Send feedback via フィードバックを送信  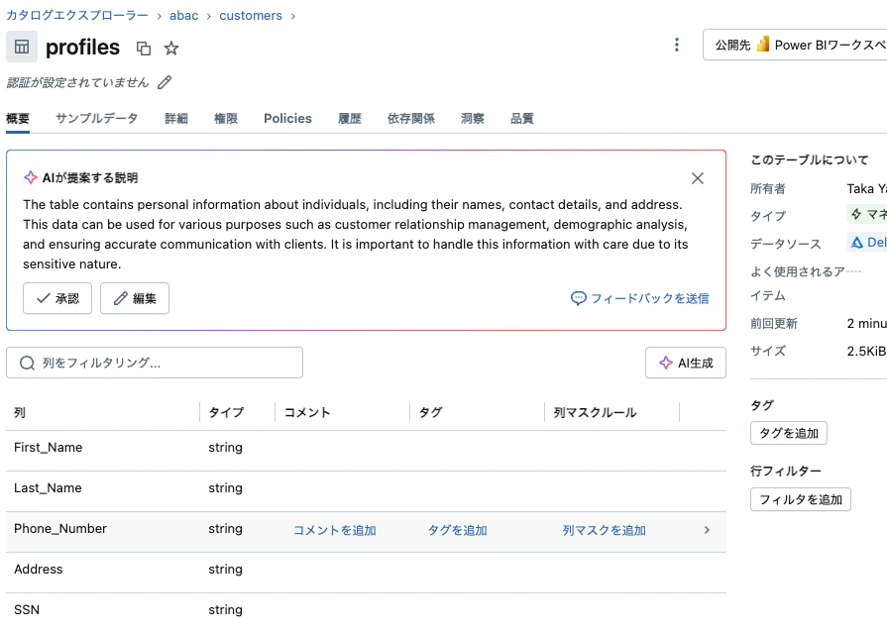point(640,298)
